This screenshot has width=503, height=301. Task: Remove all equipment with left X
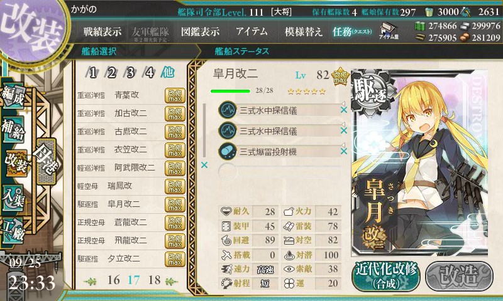(204, 165)
